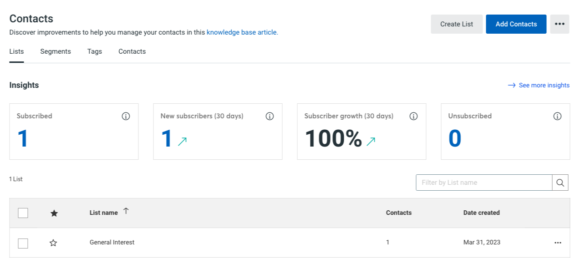Go to the Contacts tab

click(132, 51)
